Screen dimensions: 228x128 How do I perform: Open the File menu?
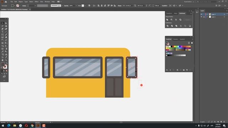(11, 1)
